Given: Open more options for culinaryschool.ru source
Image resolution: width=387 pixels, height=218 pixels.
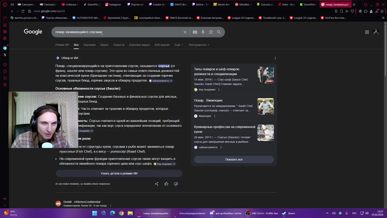Looking at the screenshot, I should (221, 147).
